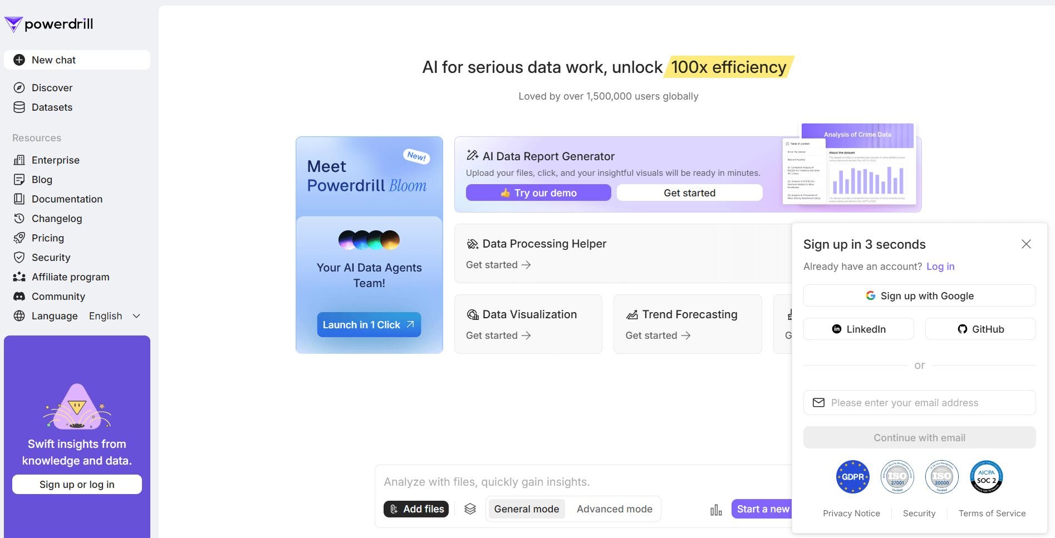Click the email address input field
1055x538 pixels.
[919, 403]
